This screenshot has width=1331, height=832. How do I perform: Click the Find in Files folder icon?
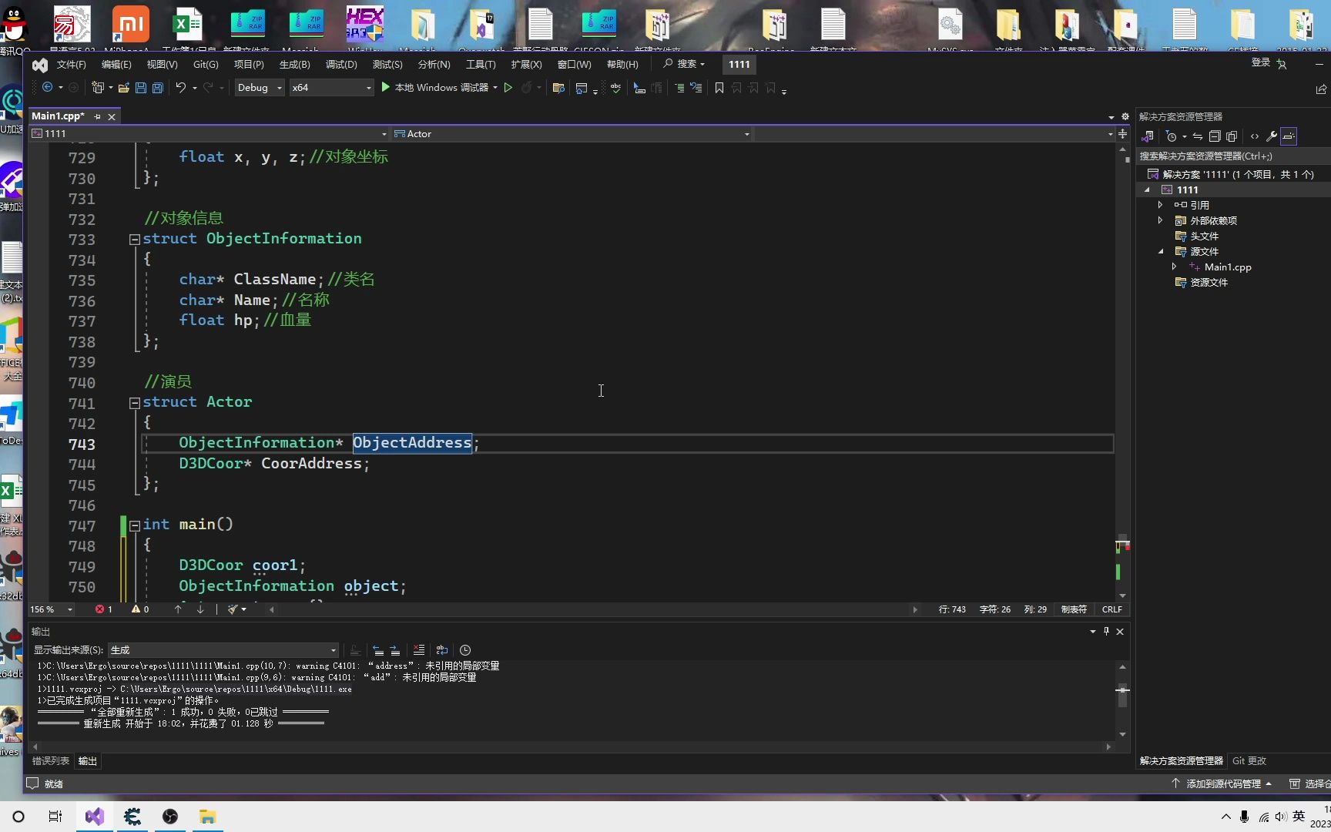pyautogui.click(x=559, y=88)
